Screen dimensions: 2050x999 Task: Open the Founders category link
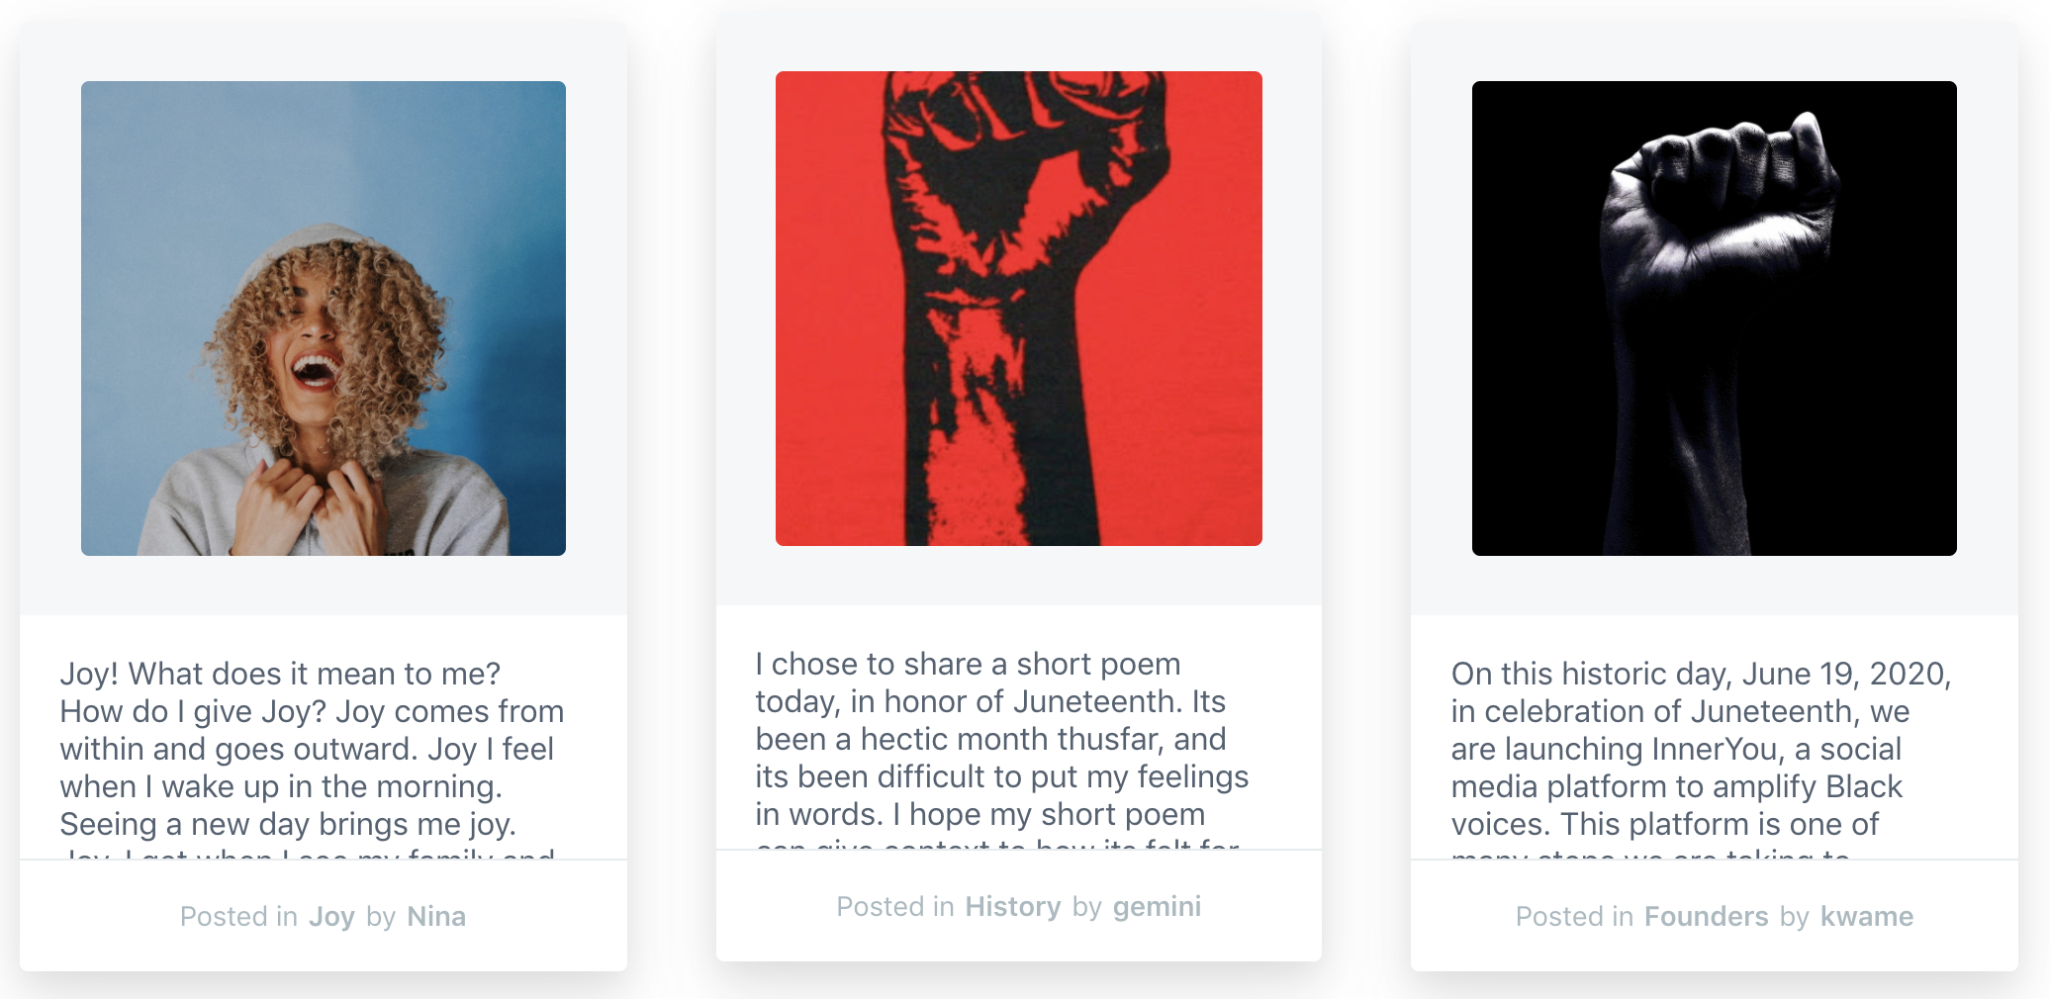[x=1706, y=917]
